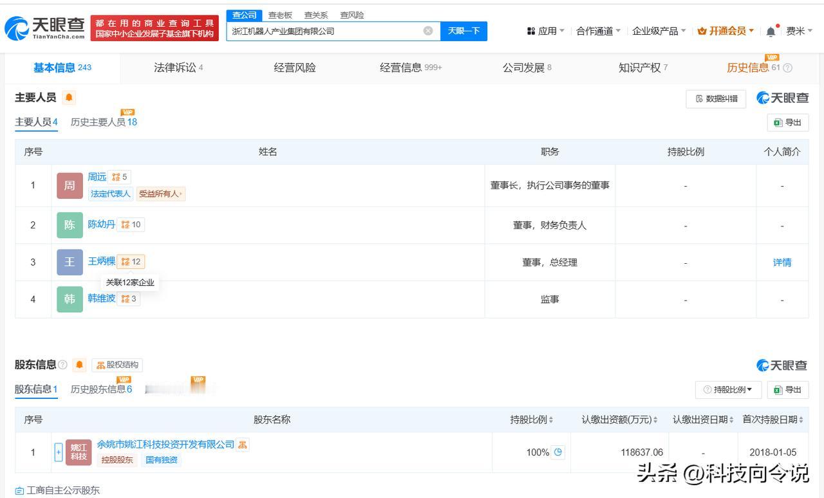Click the pie chart icon beside 100%
This screenshot has height=498, width=824.
[558, 452]
